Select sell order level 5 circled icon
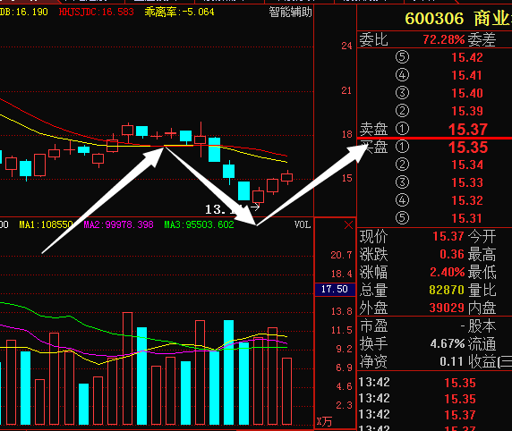The image size is (512, 431). pos(402,56)
